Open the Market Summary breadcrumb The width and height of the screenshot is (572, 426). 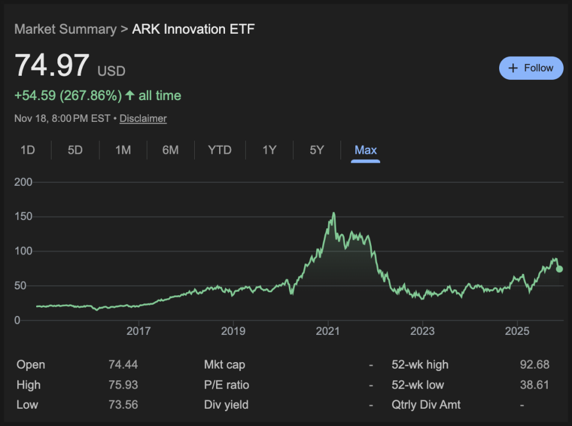(x=65, y=29)
